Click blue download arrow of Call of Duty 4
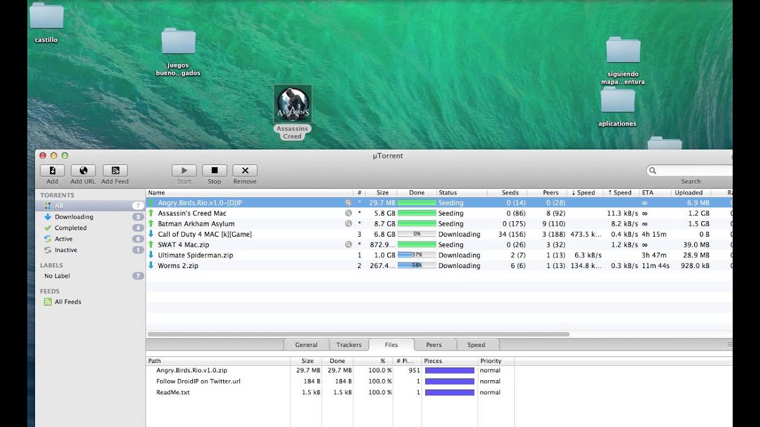Screen dimensions: 760x427 [151, 234]
